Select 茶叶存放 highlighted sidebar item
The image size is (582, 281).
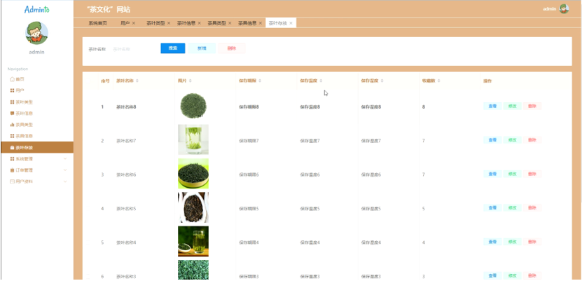click(37, 147)
